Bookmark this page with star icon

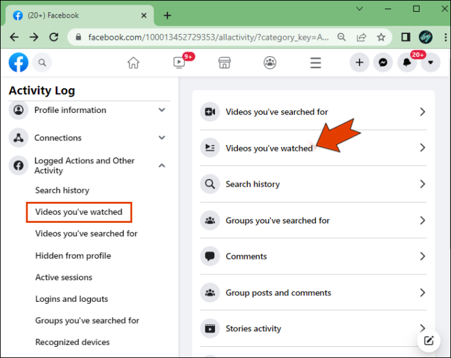(x=381, y=37)
